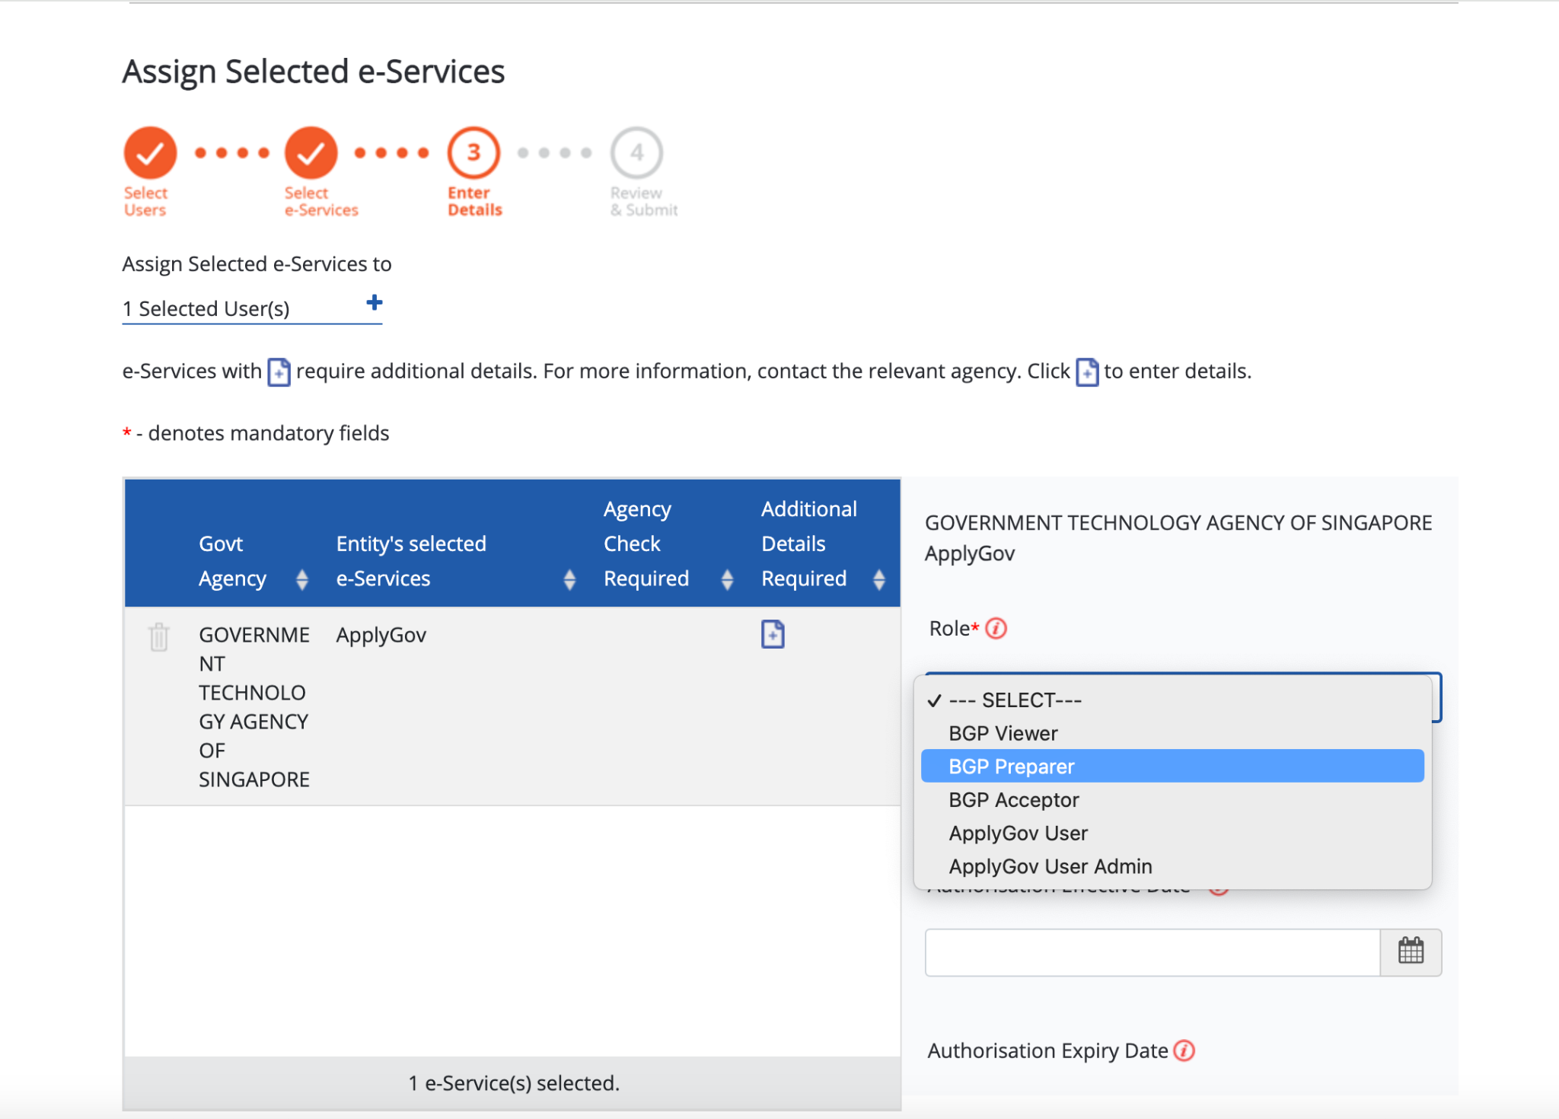Click the plus icon beside Selected User(s)
Image resolution: width=1559 pixels, height=1119 pixels.
[375, 303]
